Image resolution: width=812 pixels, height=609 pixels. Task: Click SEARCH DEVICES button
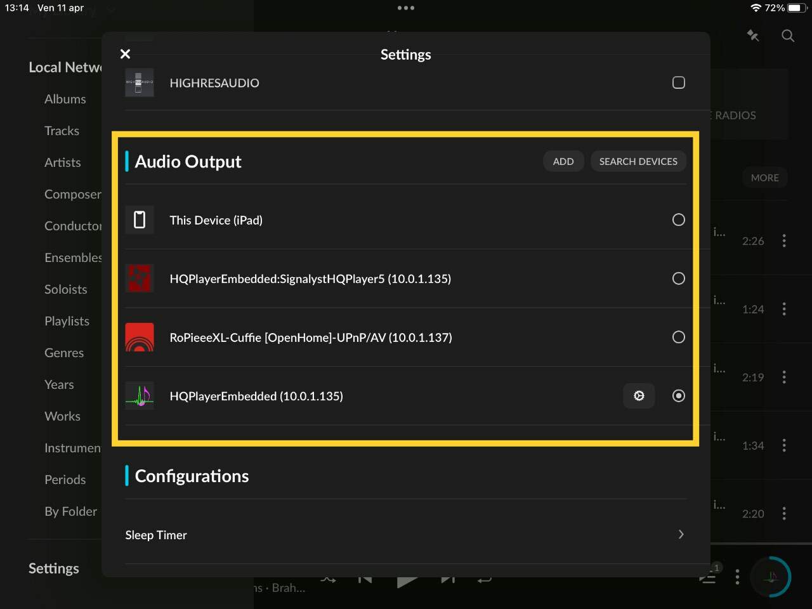pos(638,161)
